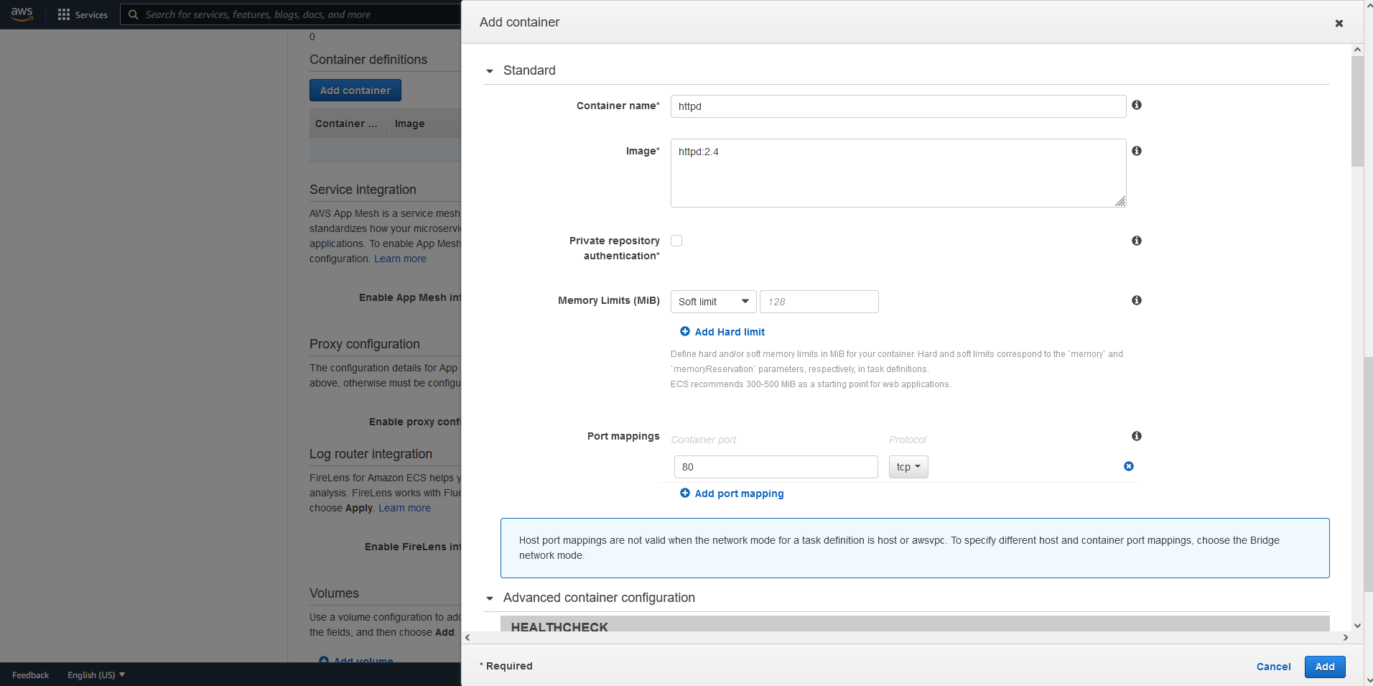The height and width of the screenshot is (686, 1373).
Task: Click the dialog vertical scrollbar thumb
Action: 1357,111
